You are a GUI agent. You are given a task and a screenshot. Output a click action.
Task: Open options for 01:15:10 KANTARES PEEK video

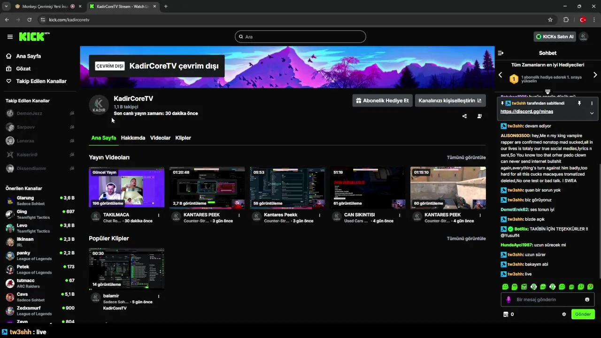480,215
